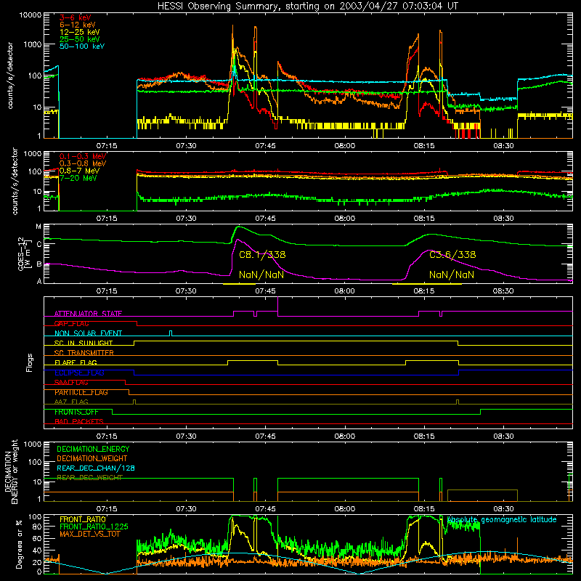
Task: Select the FLARE_FLAG label
Action: (76, 362)
